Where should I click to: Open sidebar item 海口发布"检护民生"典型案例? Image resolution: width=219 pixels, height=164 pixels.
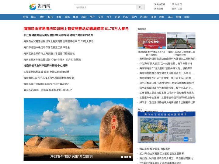155,149
